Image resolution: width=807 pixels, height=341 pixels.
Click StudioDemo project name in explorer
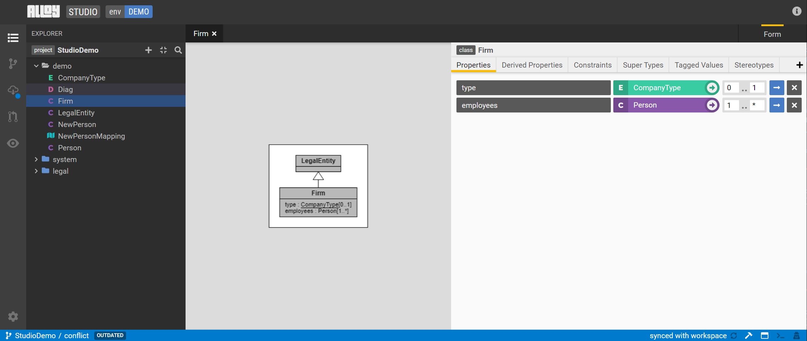pos(78,50)
